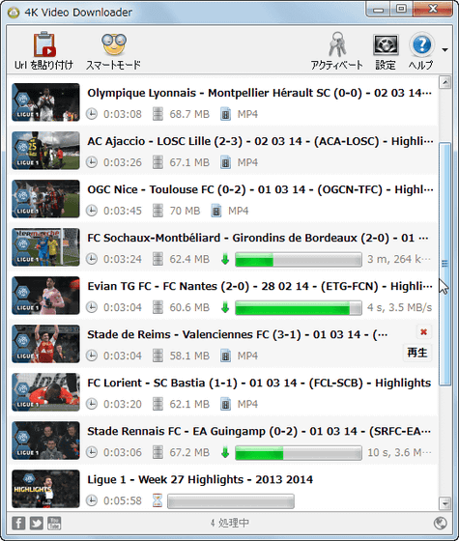Click 再生 to play Stade de Reims video
The width and height of the screenshot is (459, 541).
pos(417,353)
